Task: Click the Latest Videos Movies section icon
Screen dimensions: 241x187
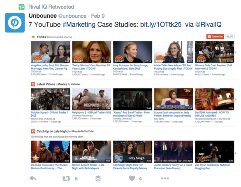Action: point(33,84)
